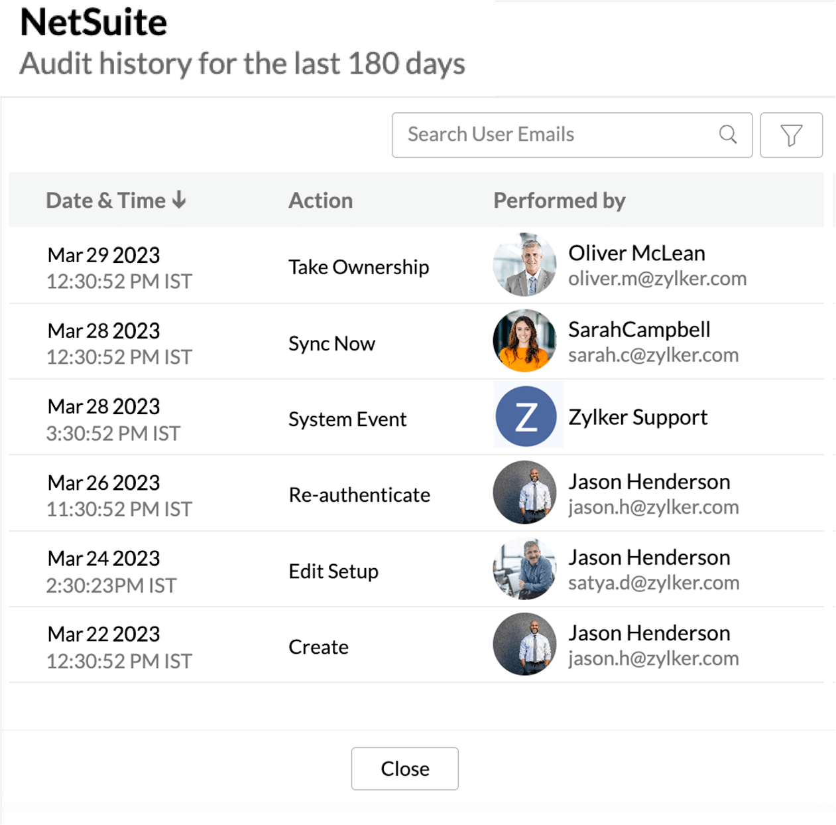836x825 pixels.
Task: Click the Audit history subtitle text
Action: click(x=242, y=64)
